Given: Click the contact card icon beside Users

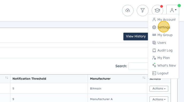Looking at the screenshot, I should pos(154,43).
